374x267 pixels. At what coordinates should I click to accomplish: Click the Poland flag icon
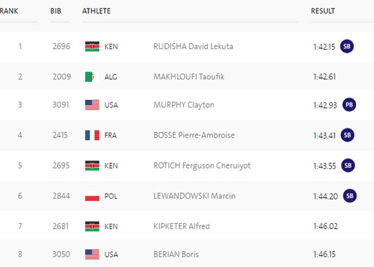(92, 196)
